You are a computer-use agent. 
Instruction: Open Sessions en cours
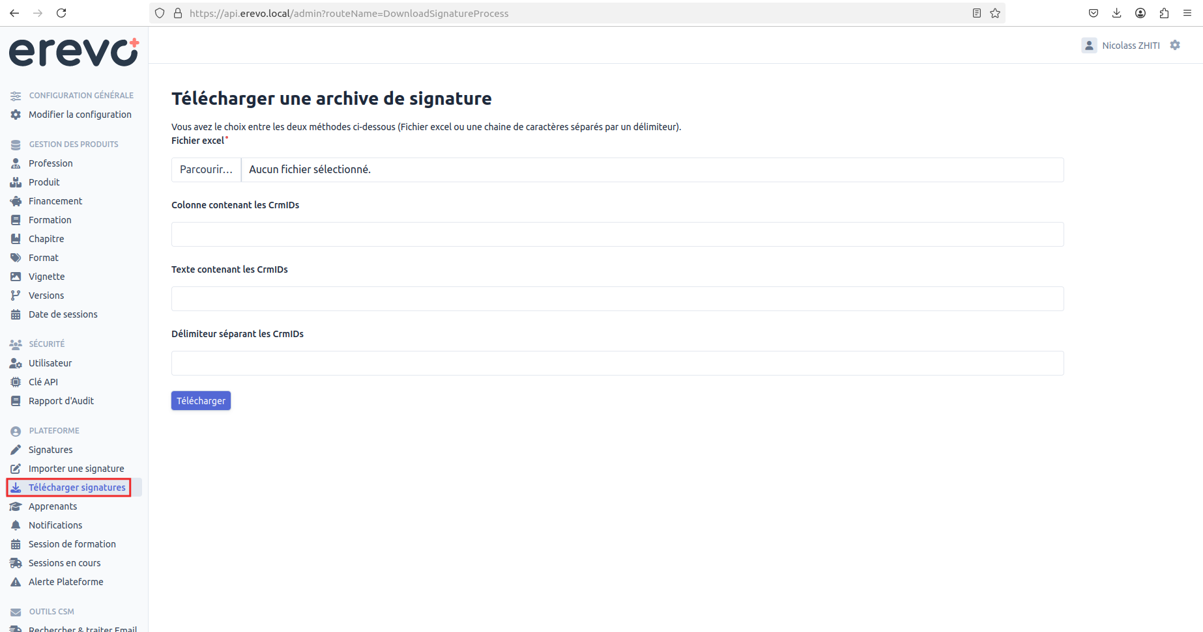click(x=65, y=563)
